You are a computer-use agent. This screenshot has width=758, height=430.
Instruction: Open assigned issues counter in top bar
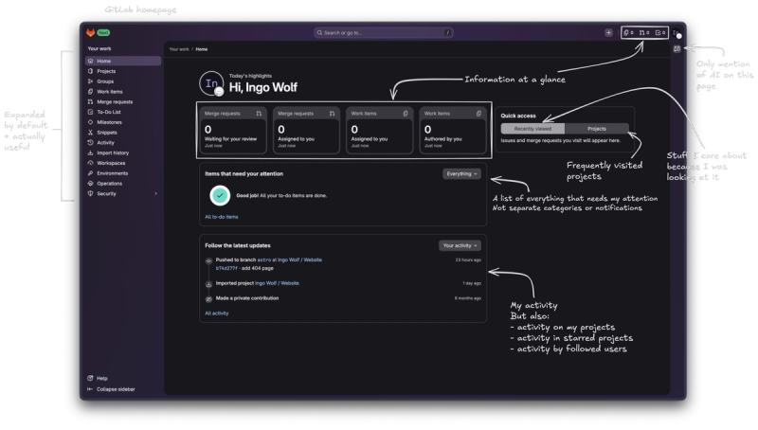pyautogui.click(x=629, y=32)
